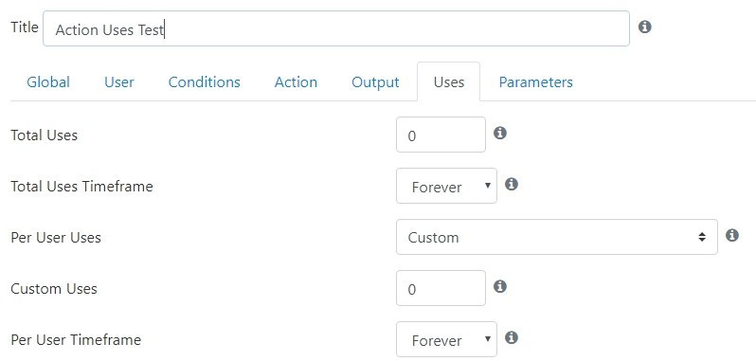Switch to the Global tab
The width and height of the screenshot is (756, 361).
48,81
